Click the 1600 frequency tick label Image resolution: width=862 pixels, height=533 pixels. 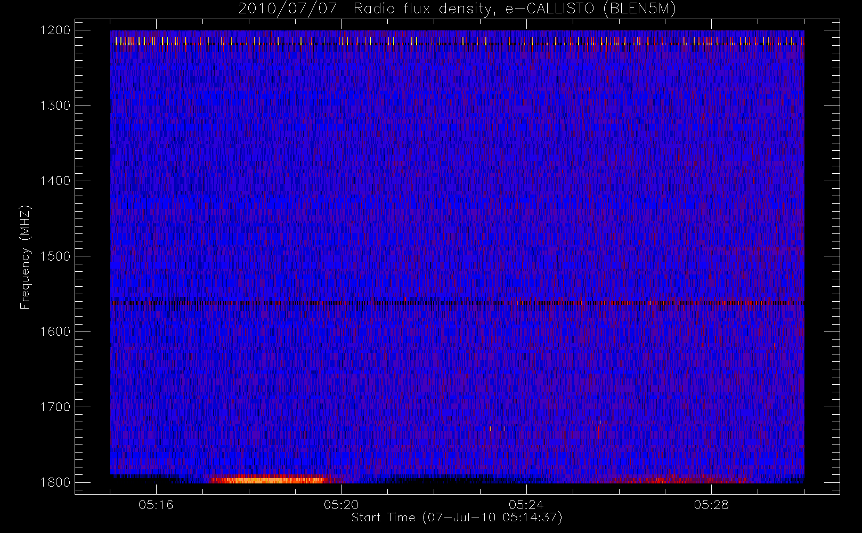coord(55,332)
